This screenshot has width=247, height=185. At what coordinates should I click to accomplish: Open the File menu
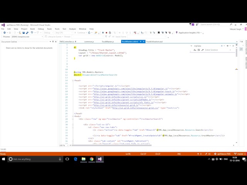[3, 29]
